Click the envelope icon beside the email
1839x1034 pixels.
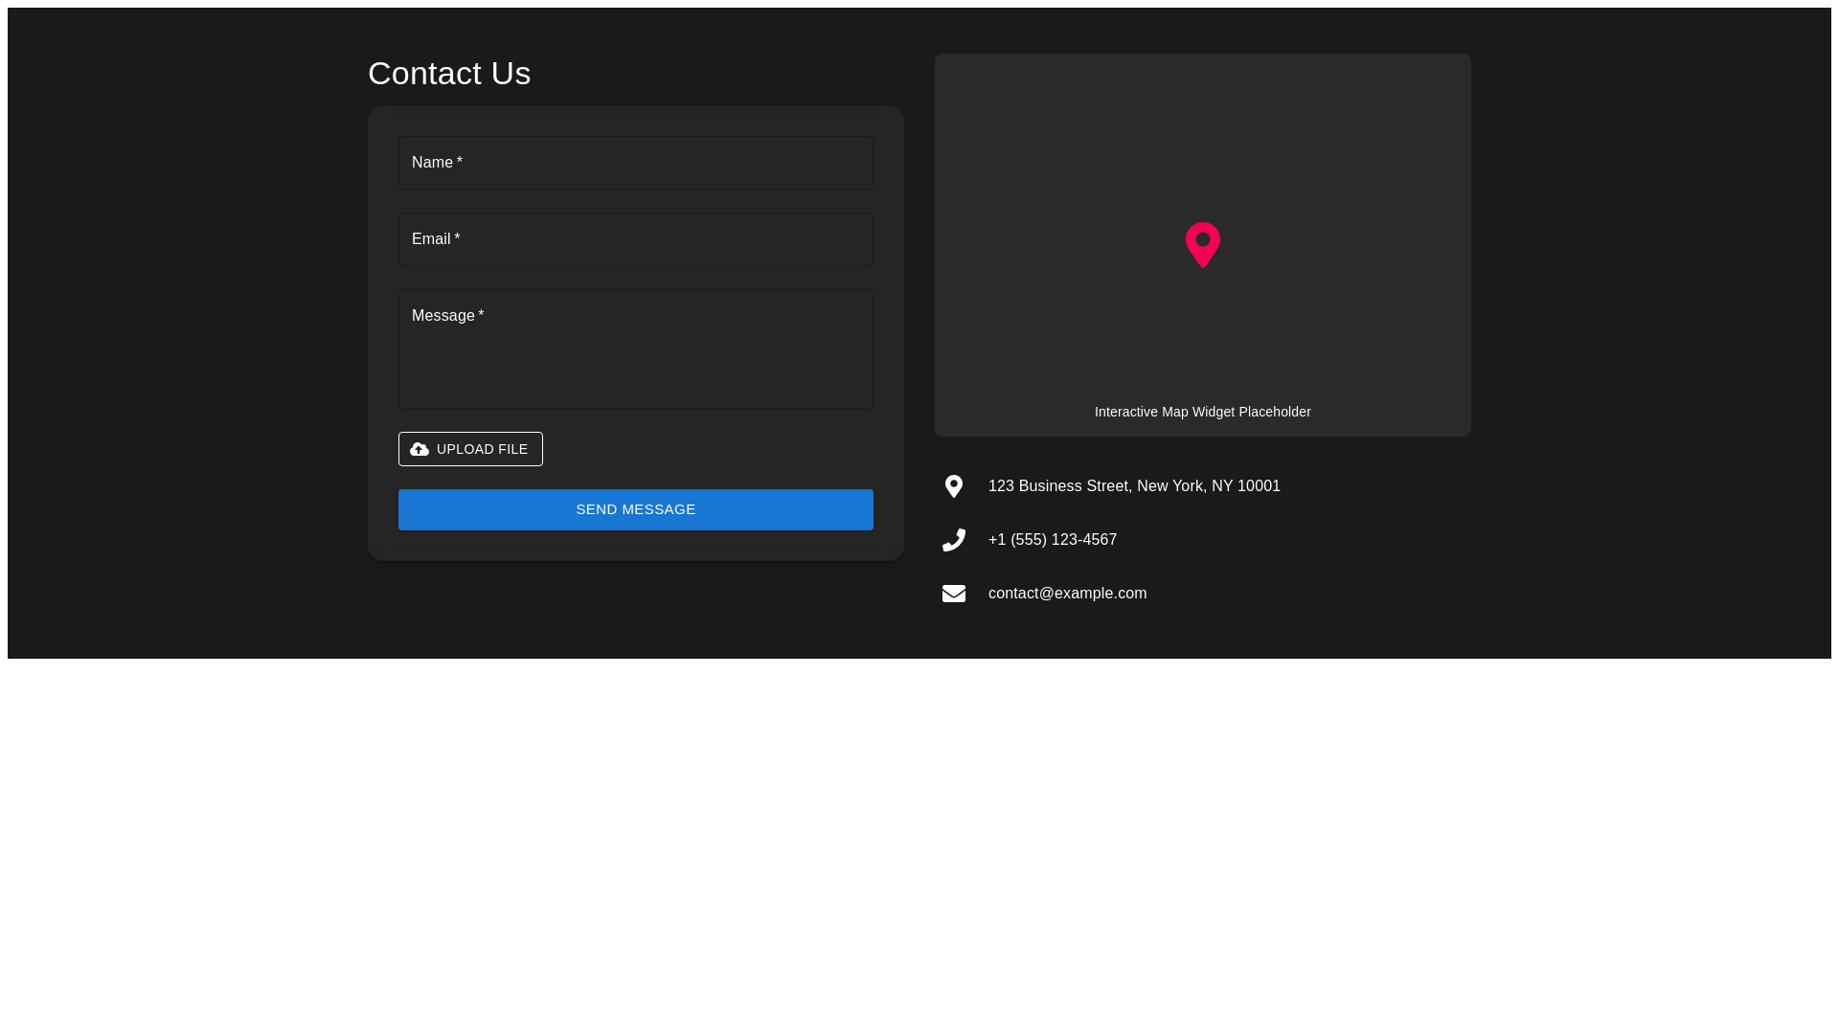[x=954, y=594]
